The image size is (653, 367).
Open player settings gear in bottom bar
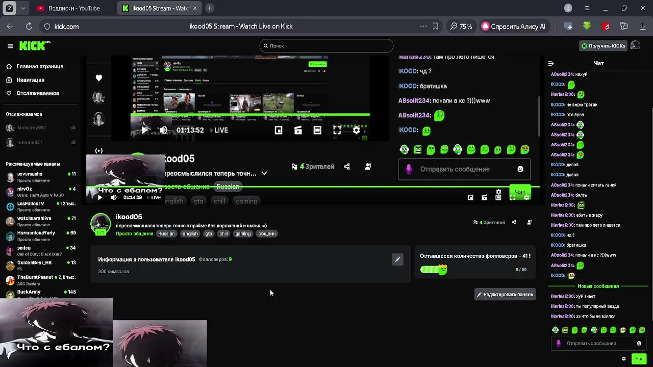pos(526,198)
